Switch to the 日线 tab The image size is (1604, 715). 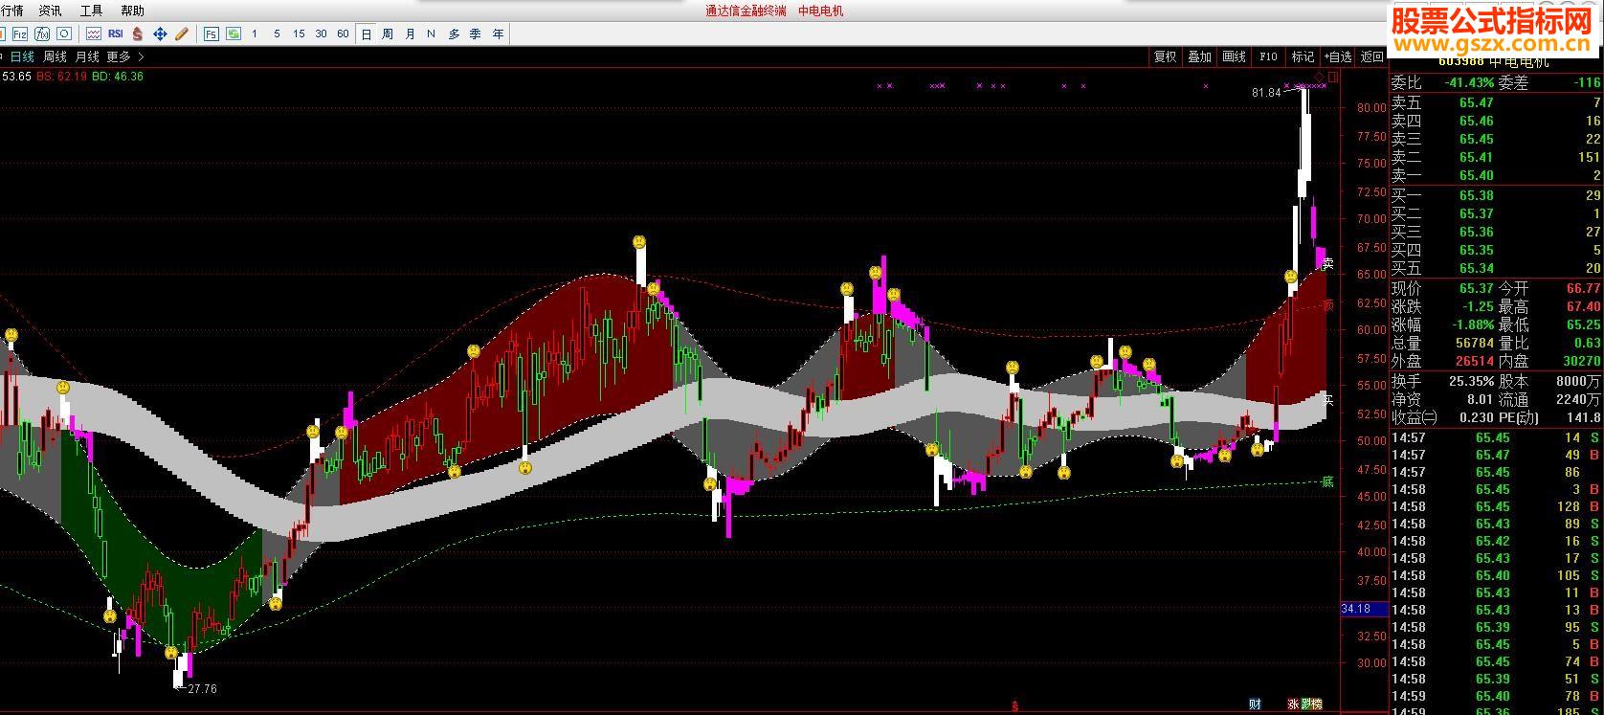coord(22,56)
